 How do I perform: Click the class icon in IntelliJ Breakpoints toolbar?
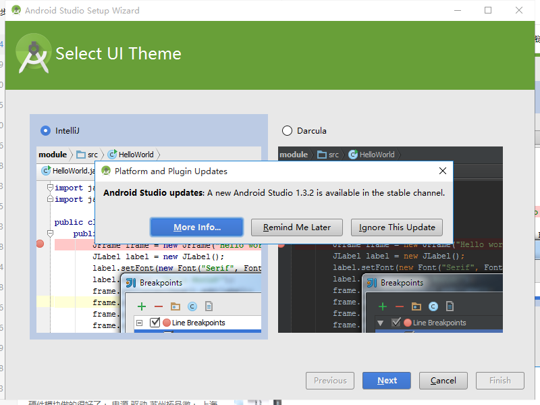coord(192,306)
